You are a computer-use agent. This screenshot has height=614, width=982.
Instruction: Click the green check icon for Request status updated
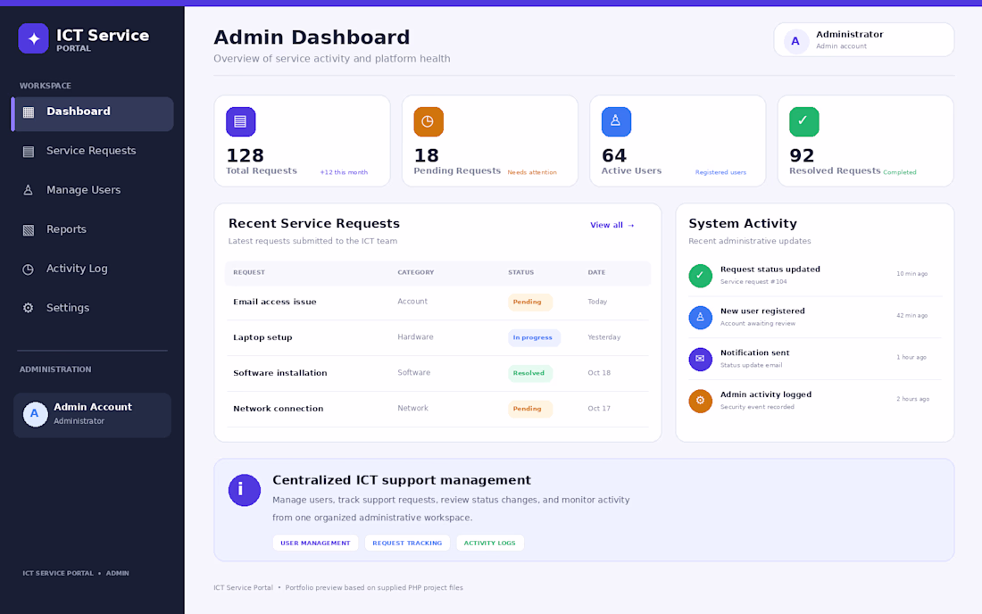700,276
